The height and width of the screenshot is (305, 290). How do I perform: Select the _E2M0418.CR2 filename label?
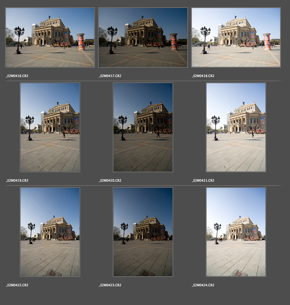(203, 76)
